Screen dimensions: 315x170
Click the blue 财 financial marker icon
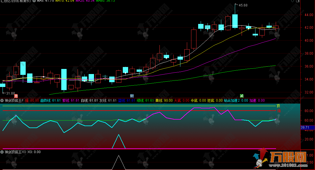pos(132,96)
